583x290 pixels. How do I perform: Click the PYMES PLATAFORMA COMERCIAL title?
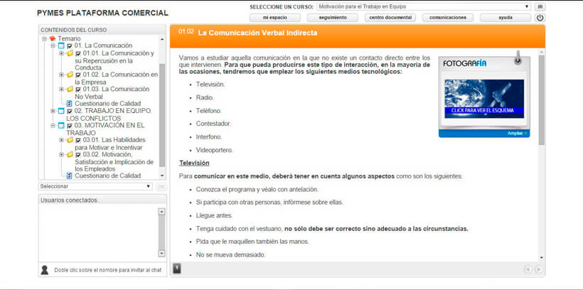click(x=102, y=13)
